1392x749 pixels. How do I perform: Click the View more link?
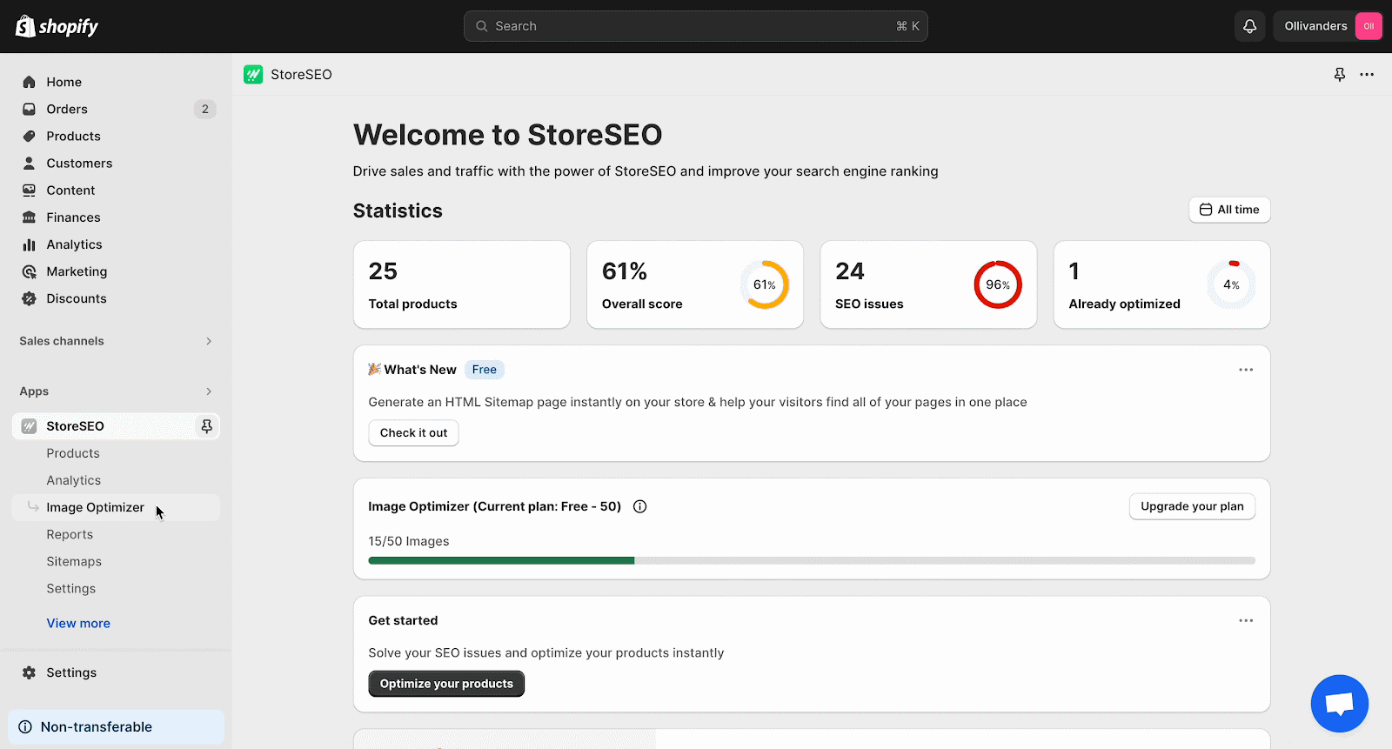pyautogui.click(x=78, y=623)
